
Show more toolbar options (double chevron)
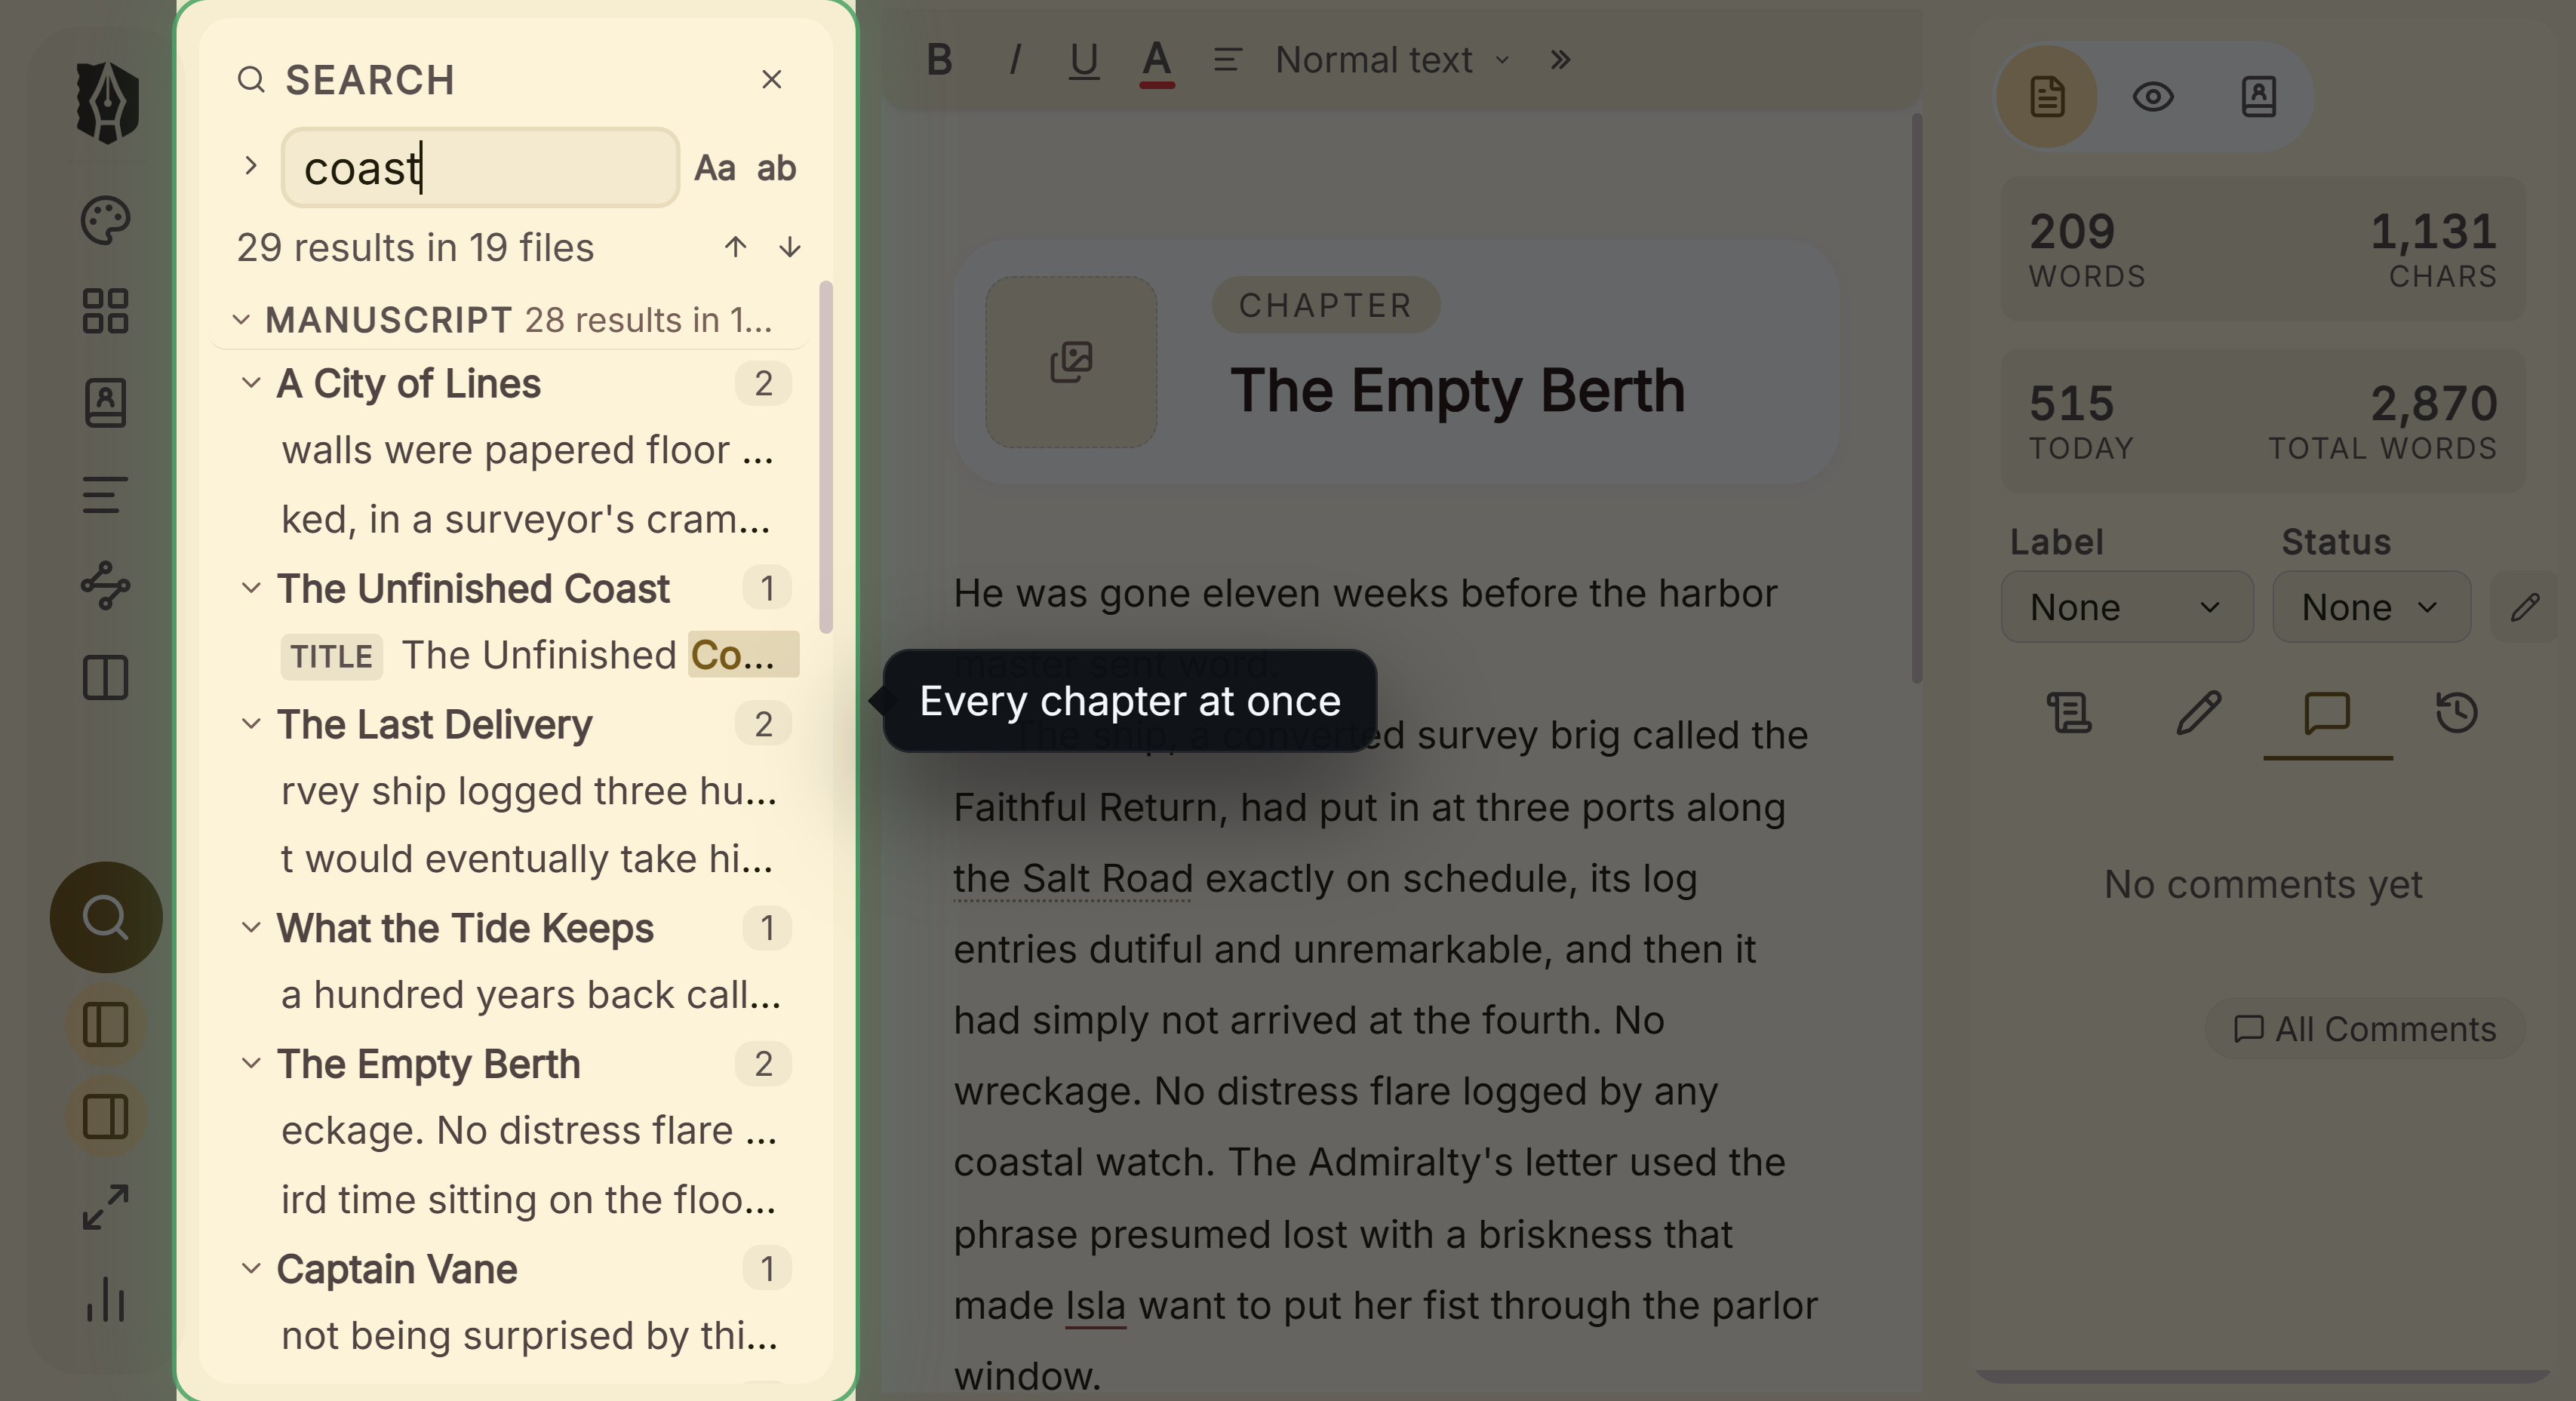(x=1560, y=60)
